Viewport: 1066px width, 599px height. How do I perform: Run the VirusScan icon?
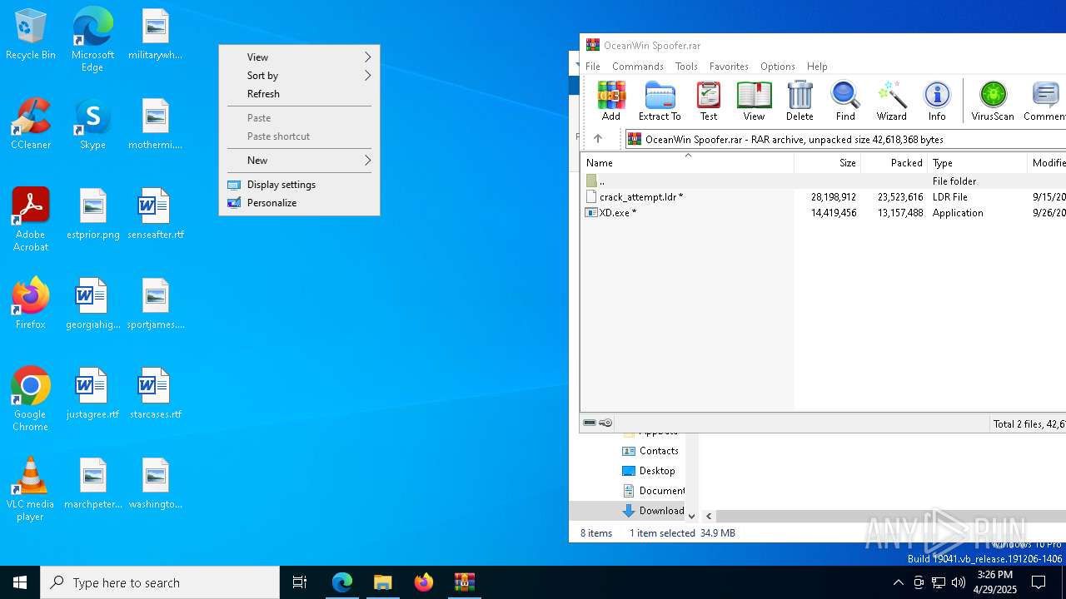(x=993, y=101)
